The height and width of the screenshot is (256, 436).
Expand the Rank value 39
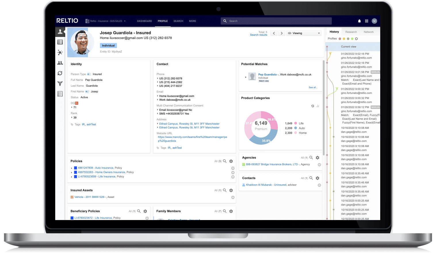coord(72,117)
